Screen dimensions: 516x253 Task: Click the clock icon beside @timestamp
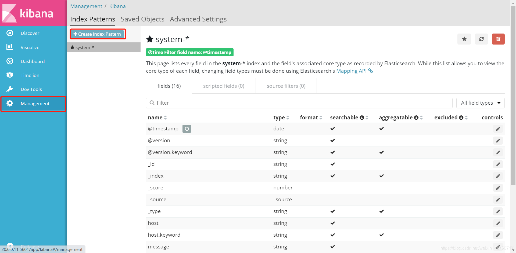187,129
